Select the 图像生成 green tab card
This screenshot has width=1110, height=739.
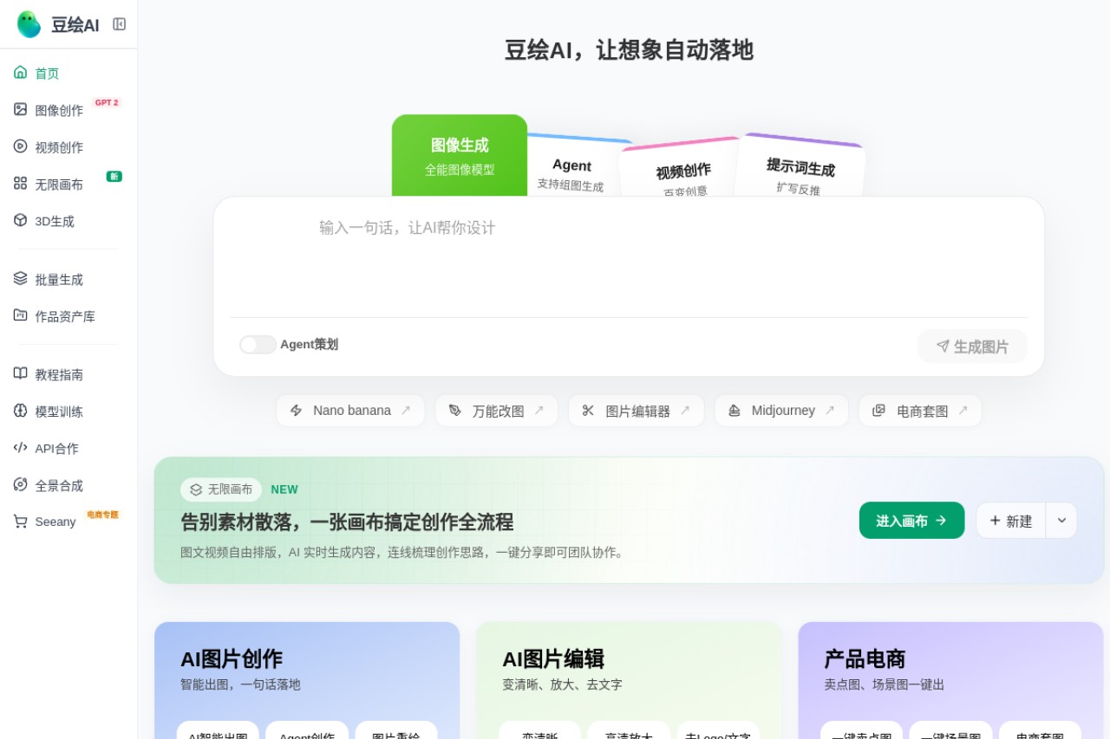pos(460,156)
